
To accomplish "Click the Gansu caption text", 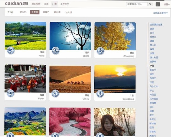I will tap(86, 99).
